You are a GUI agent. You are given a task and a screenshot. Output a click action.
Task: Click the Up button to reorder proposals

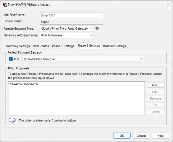coord(155,105)
